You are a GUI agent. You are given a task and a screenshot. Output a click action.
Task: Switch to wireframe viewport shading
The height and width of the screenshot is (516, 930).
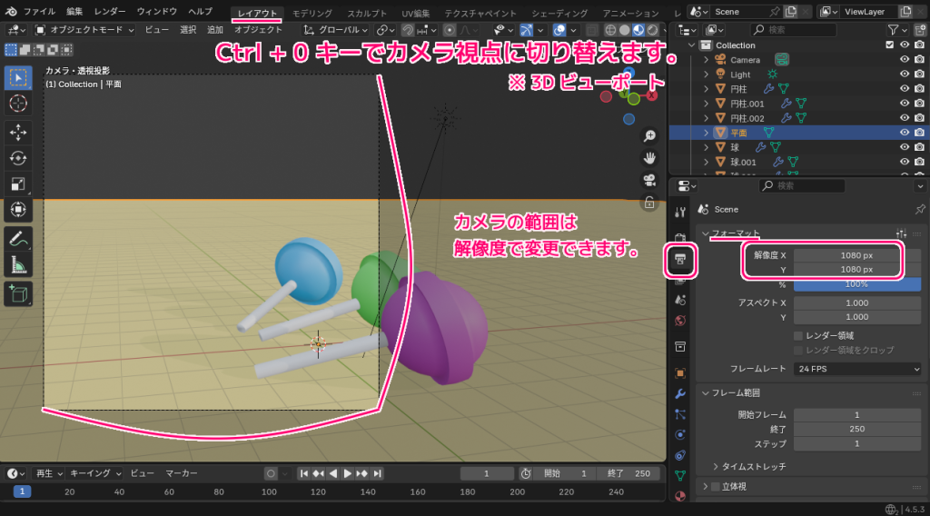[609, 30]
